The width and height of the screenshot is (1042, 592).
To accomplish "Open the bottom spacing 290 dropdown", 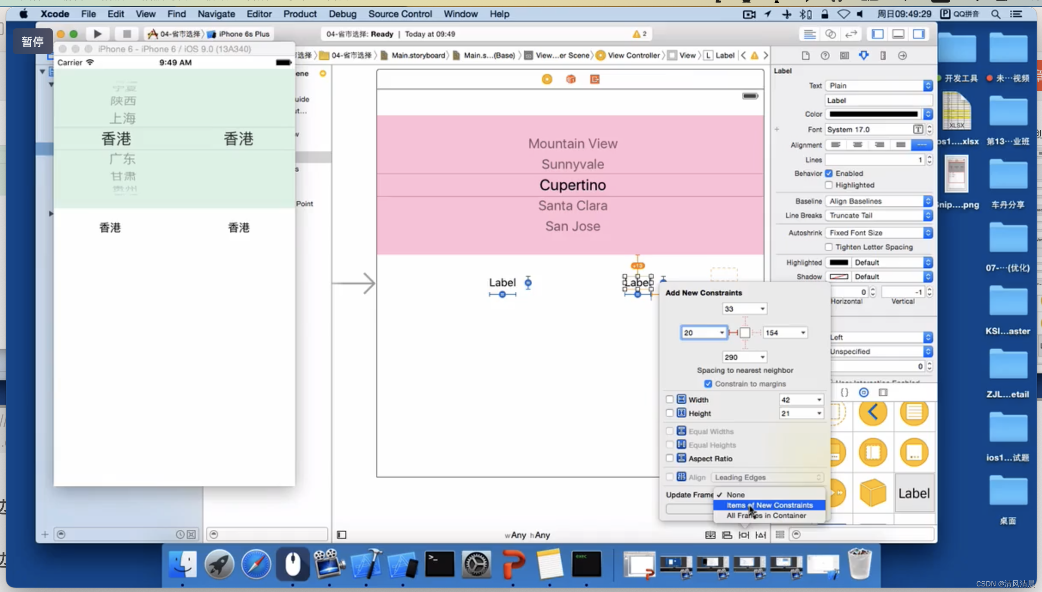I will click(762, 357).
